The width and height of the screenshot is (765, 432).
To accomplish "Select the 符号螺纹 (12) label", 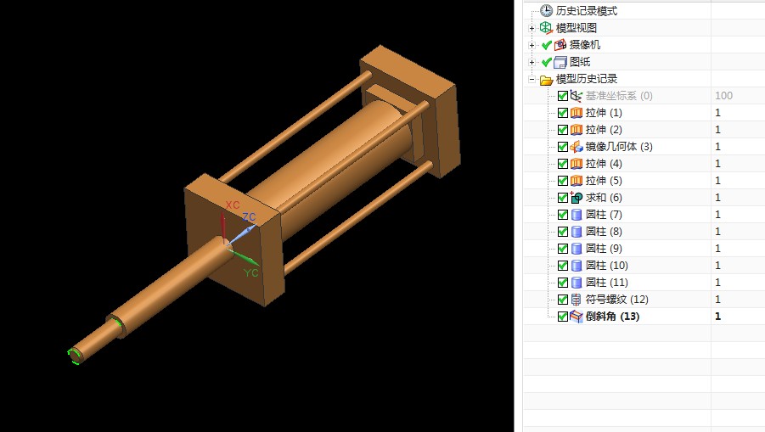I will click(x=616, y=300).
